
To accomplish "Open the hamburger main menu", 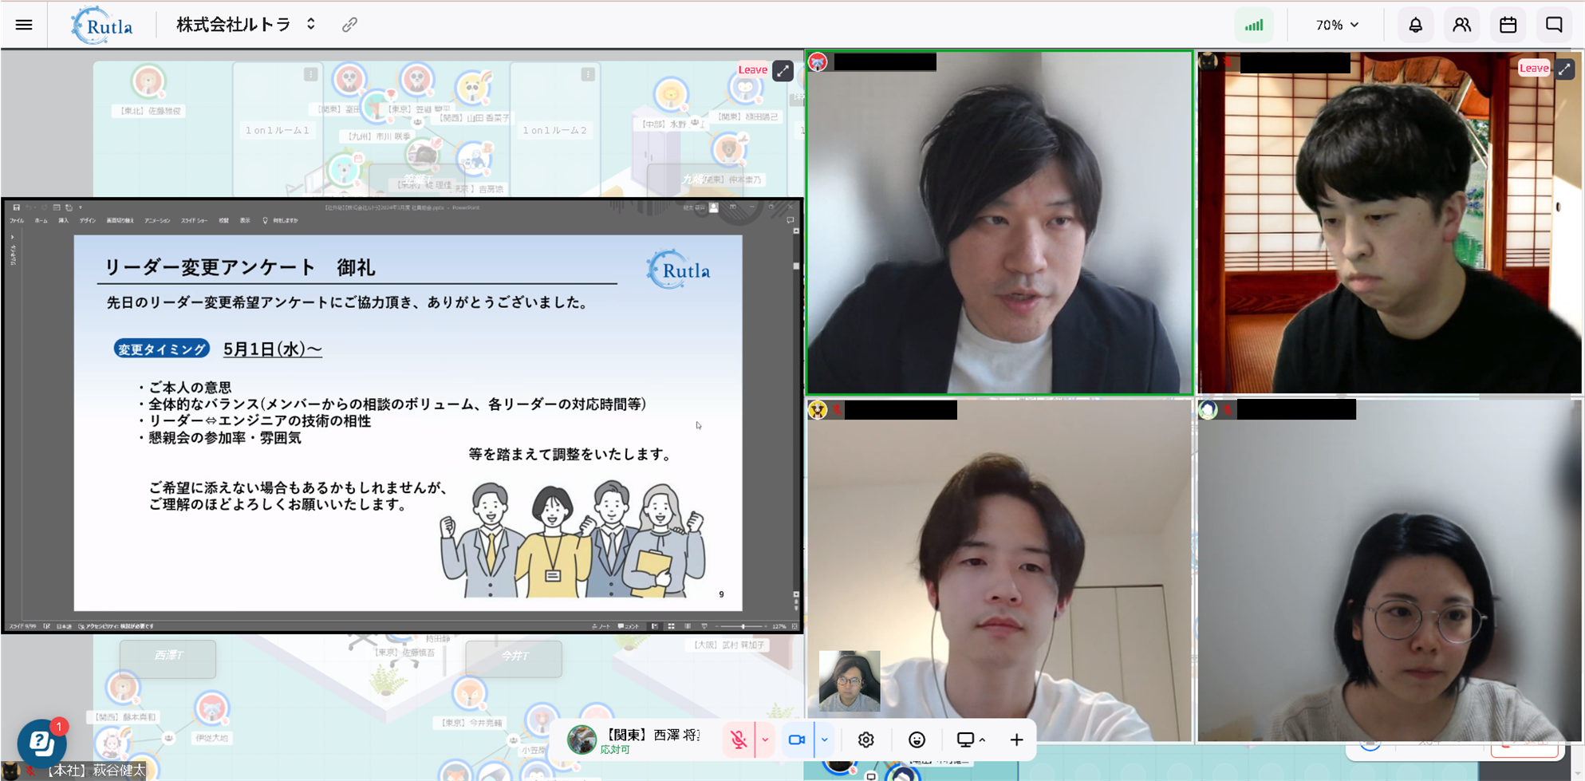I will [x=24, y=25].
